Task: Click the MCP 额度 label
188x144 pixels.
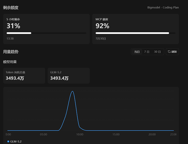Action: tap(102, 19)
